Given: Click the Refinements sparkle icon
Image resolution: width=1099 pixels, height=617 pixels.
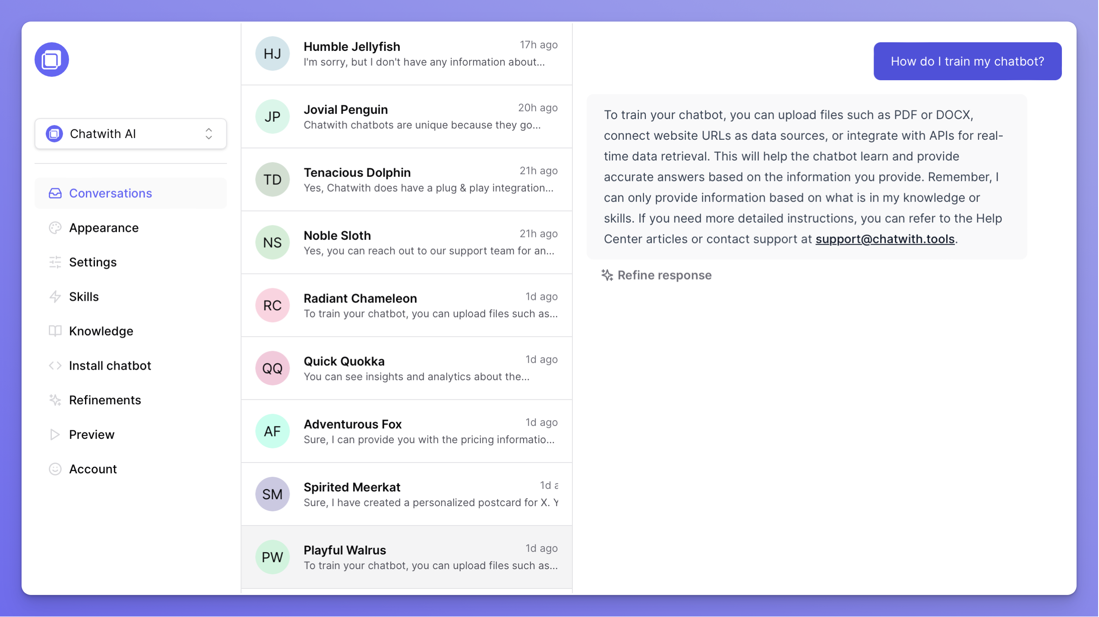Looking at the screenshot, I should [55, 400].
